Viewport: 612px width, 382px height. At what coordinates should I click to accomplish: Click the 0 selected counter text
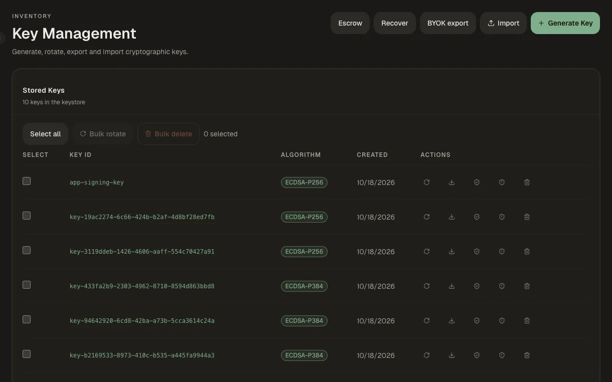pos(221,134)
